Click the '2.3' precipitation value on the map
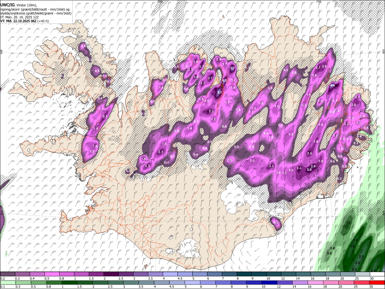 pos(147,166)
